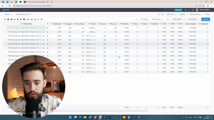Open the yellow sticky notes taskbar icon
Screen dimensions: 214x120
click(x=124, y=117)
